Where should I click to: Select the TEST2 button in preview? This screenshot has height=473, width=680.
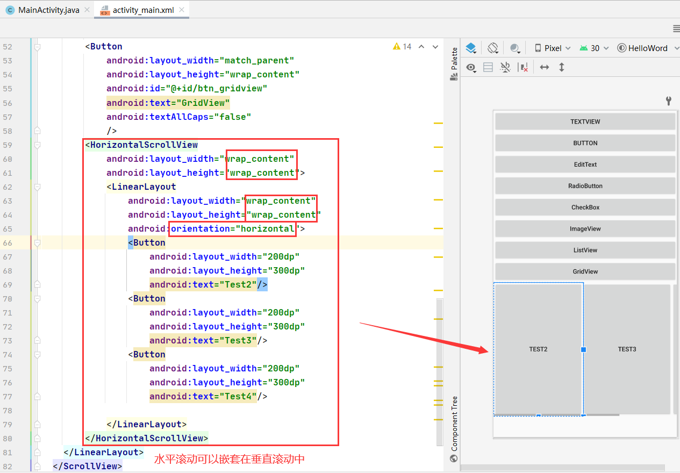(x=538, y=349)
